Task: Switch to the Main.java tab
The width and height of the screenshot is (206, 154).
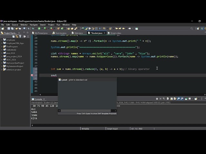Action: tap(77, 33)
